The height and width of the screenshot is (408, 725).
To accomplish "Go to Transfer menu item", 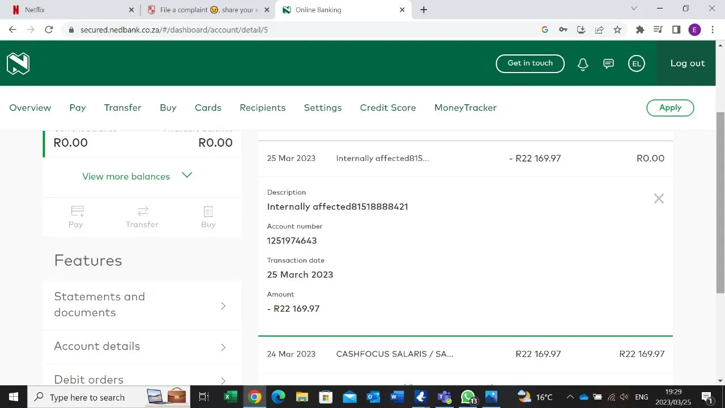I will click(122, 108).
